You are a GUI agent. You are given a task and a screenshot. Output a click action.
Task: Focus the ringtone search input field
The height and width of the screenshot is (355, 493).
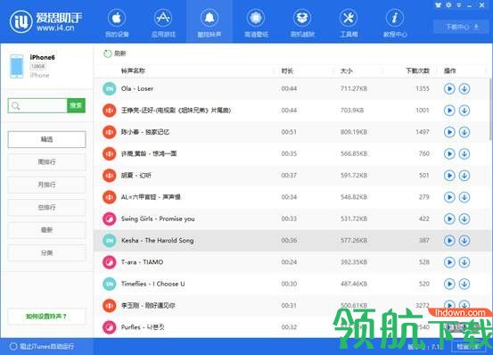37,105
